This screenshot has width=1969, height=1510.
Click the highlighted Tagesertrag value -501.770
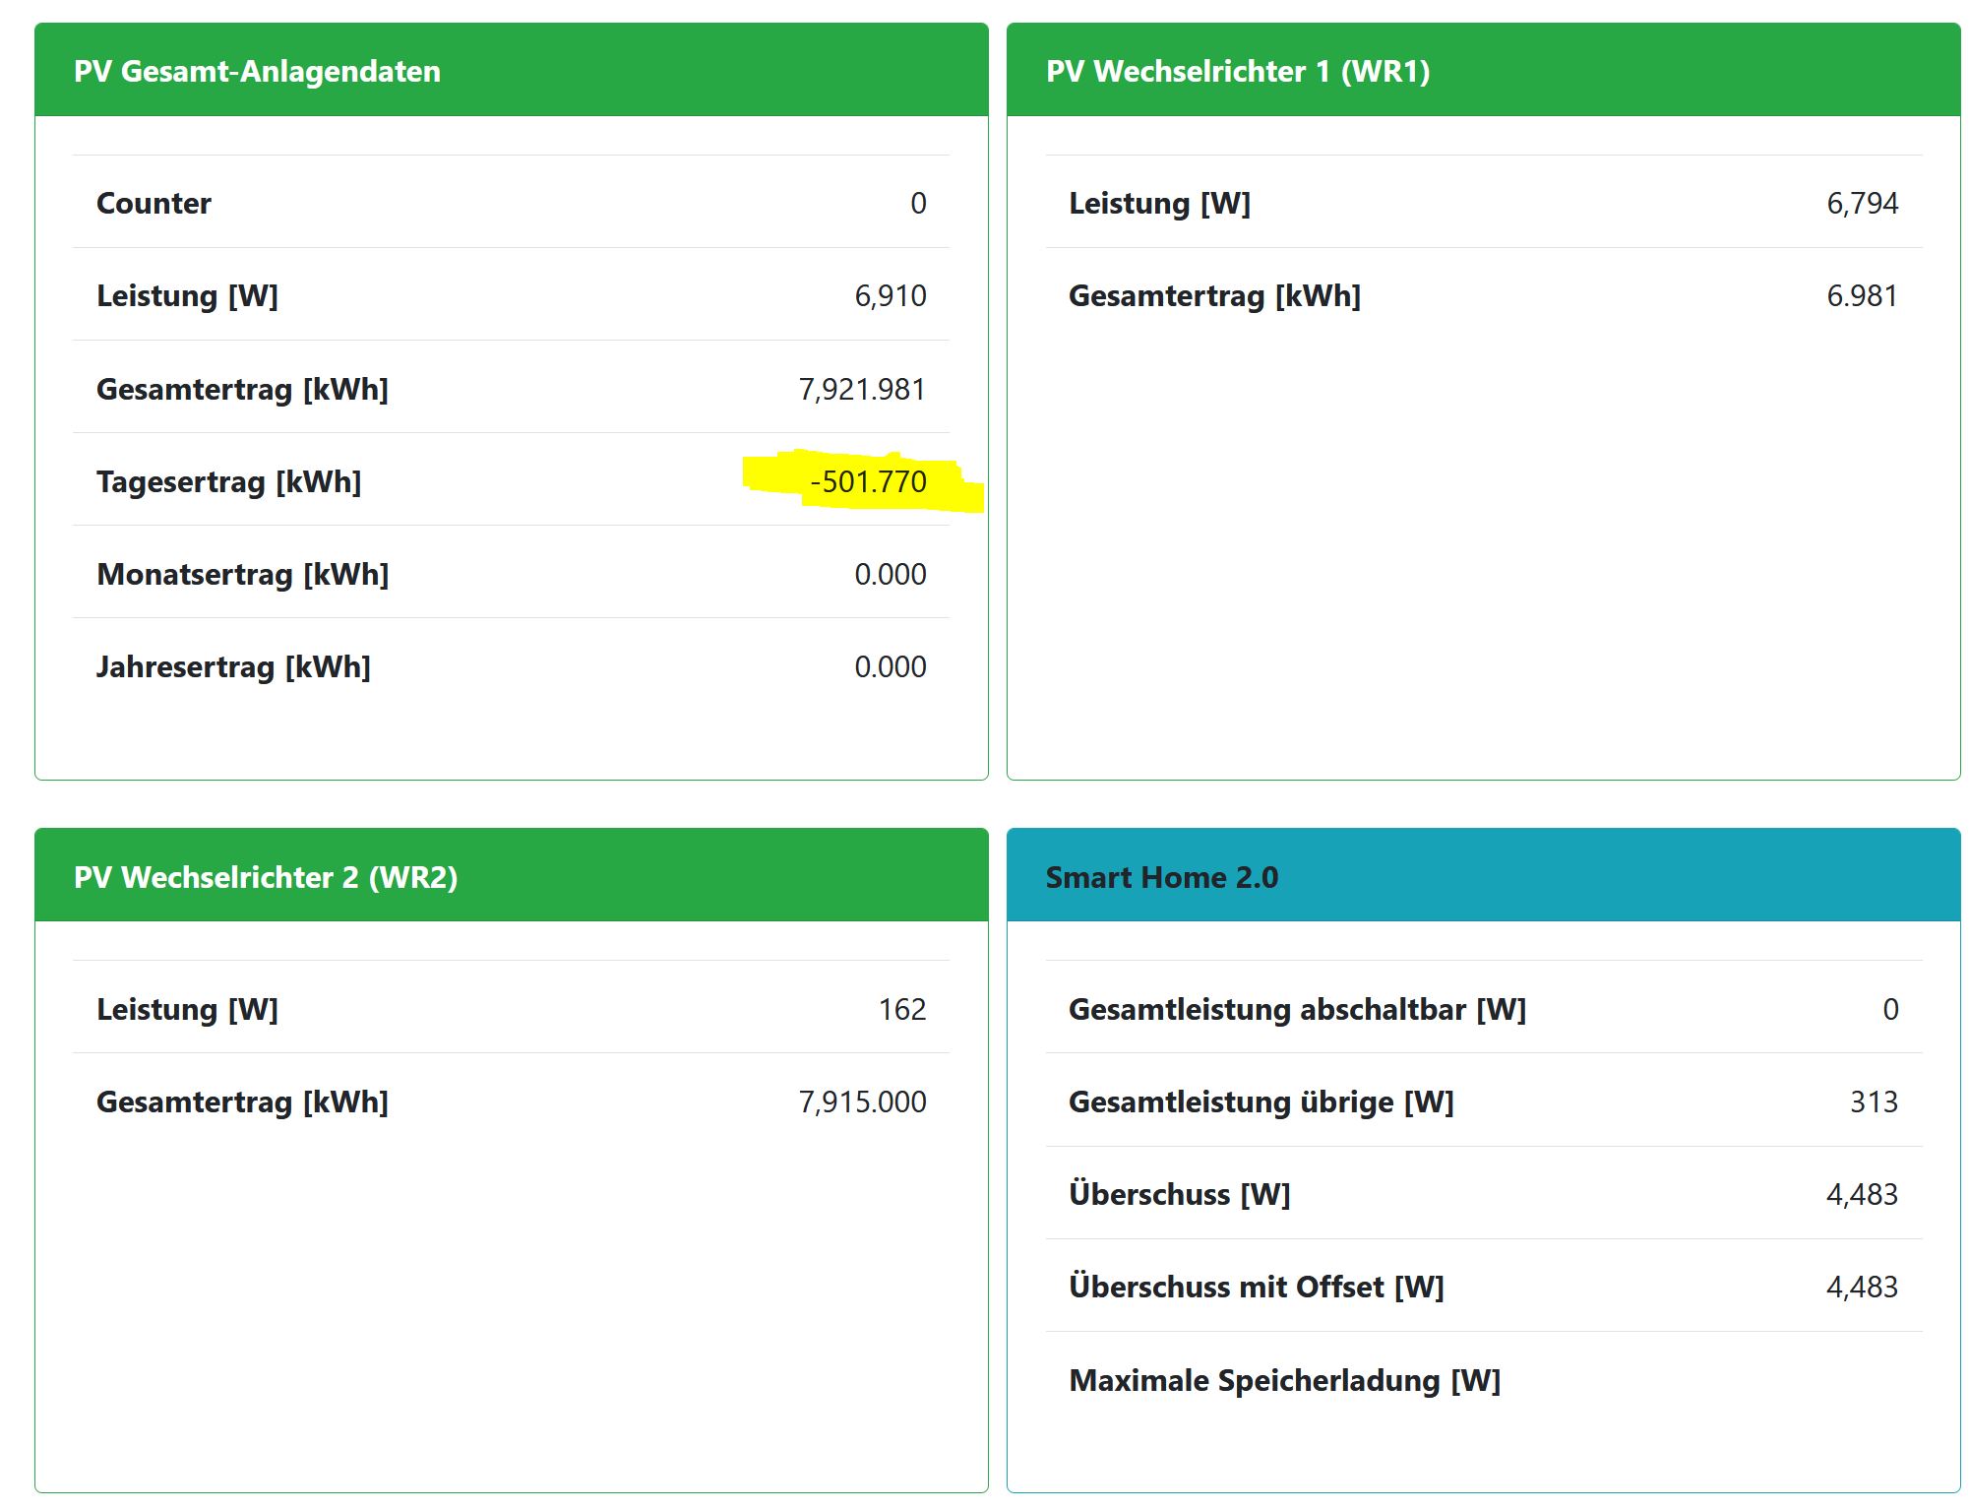tap(868, 482)
